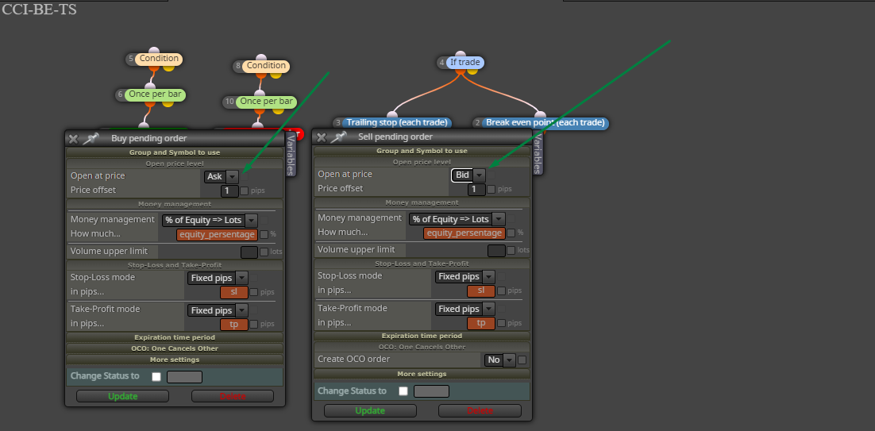Screen dimensions: 875x431
Task: Toggle Price offset pips checkbox in Sell panel
Action: coord(491,190)
